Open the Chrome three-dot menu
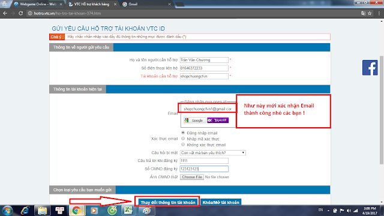This screenshot has width=384, height=216. click(x=379, y=13)
